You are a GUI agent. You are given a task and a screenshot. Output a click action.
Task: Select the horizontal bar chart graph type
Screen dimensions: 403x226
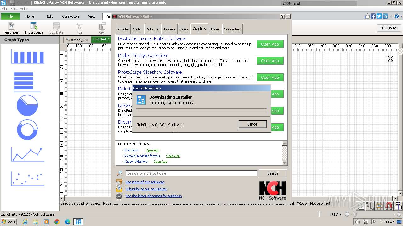pos(27,82)
